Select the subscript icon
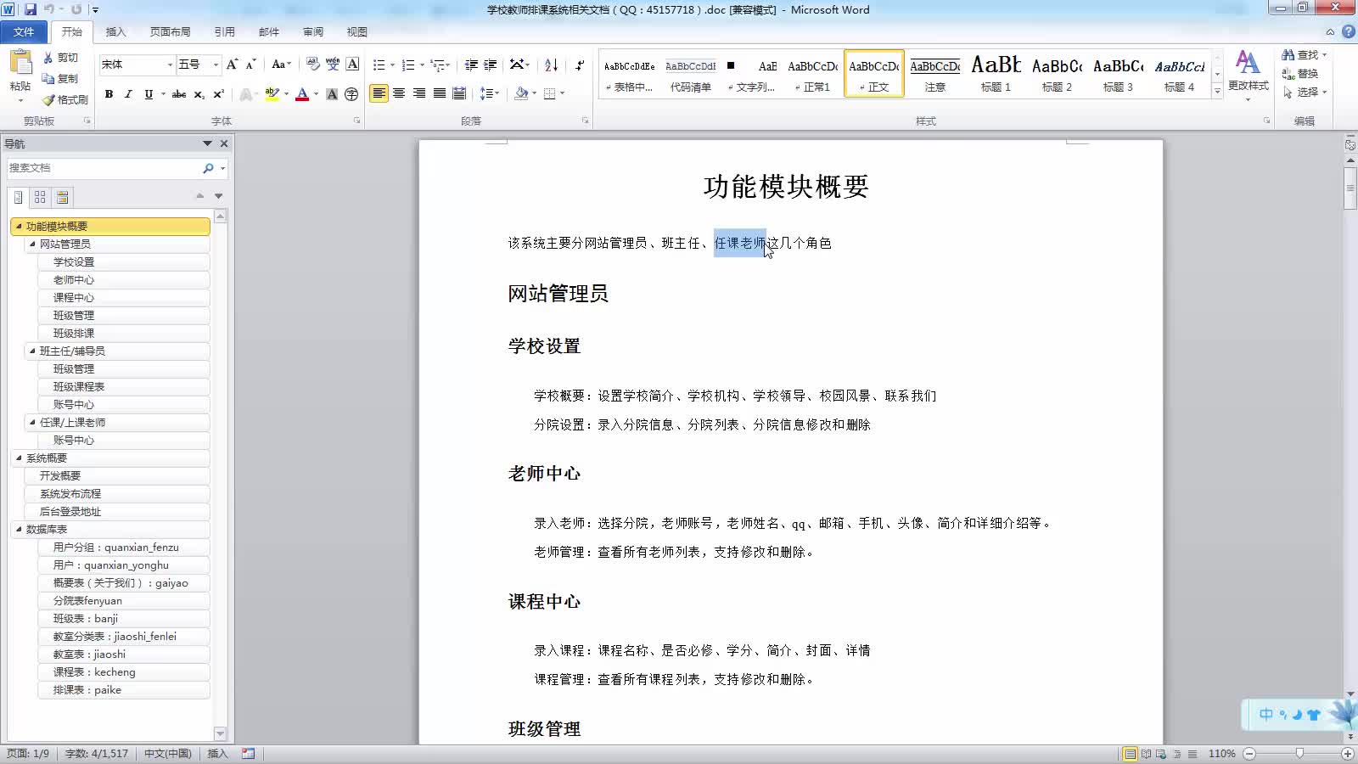 click(201, 94)
